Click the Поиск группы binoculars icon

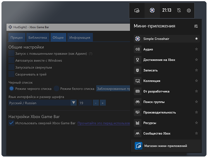[x=138, y=102]
